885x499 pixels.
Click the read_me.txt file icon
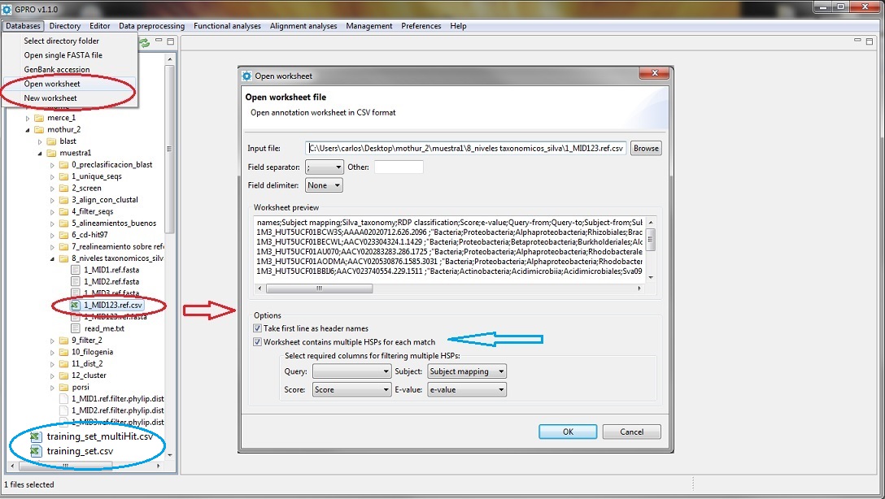[76, 328]
